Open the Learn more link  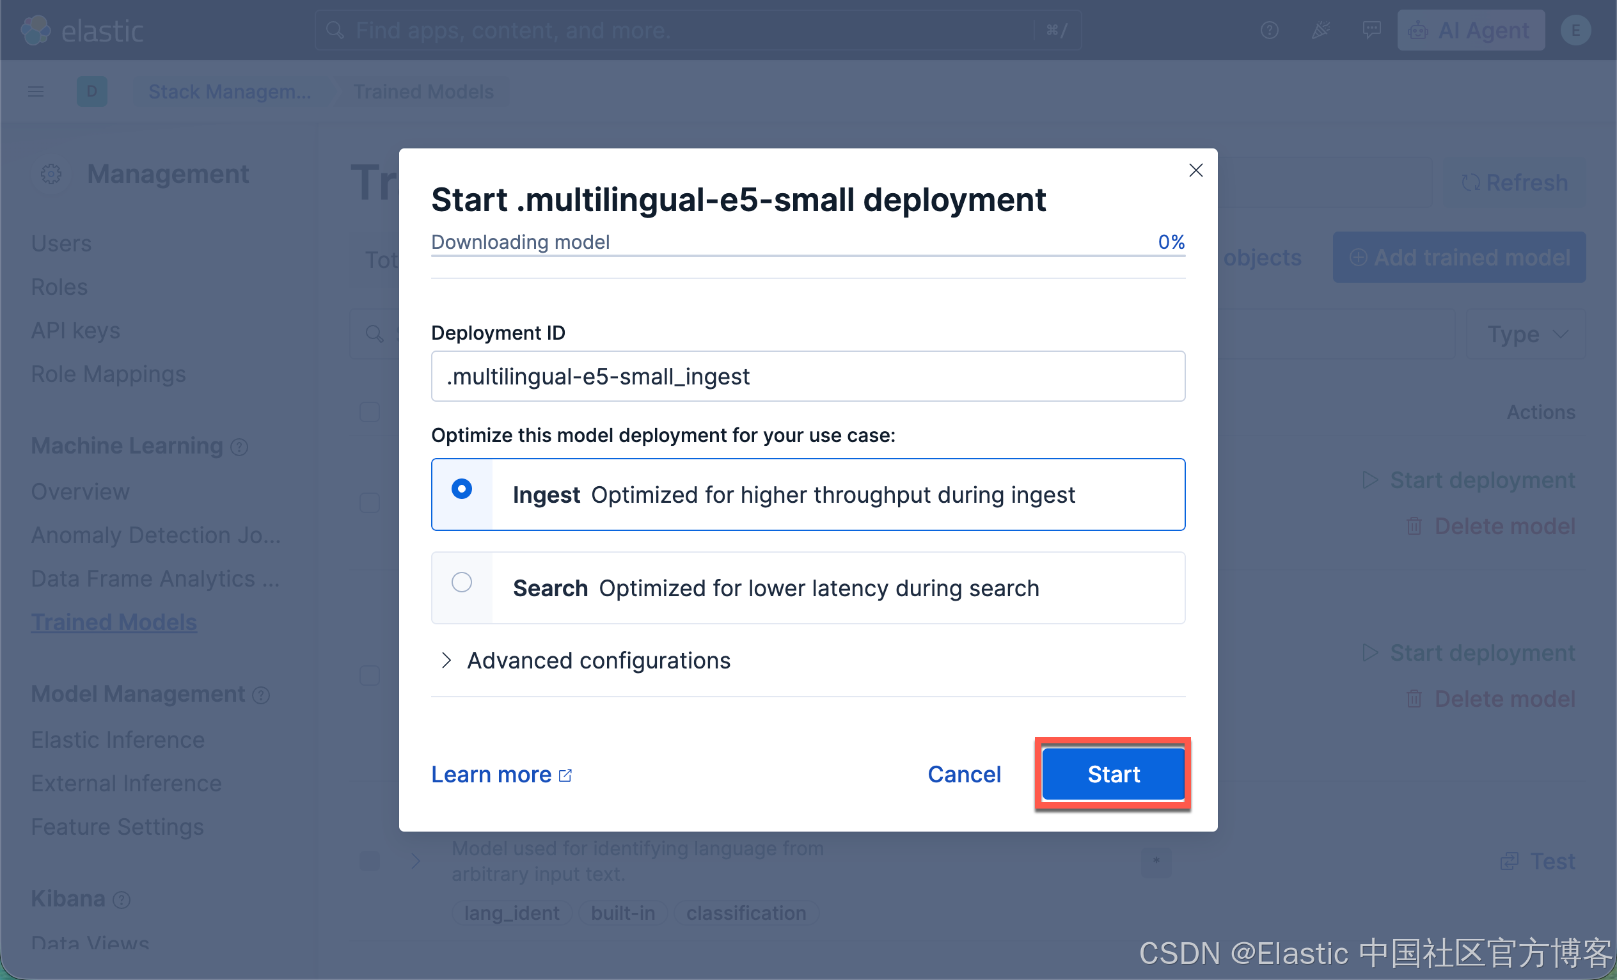point(501,775)
